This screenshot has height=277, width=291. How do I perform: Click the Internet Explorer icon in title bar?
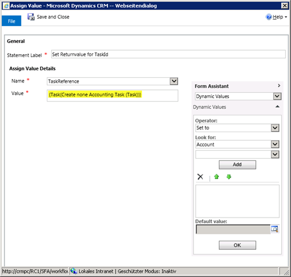6,6
